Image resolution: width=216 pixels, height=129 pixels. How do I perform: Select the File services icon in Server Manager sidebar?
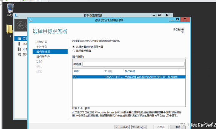click(x=19, y=55)
